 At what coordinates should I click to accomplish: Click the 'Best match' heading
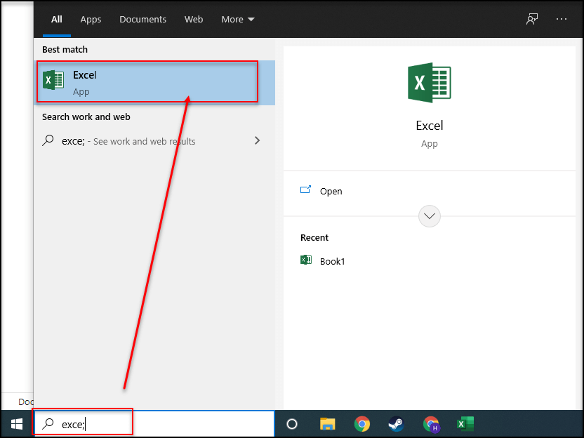coord(65,50)
